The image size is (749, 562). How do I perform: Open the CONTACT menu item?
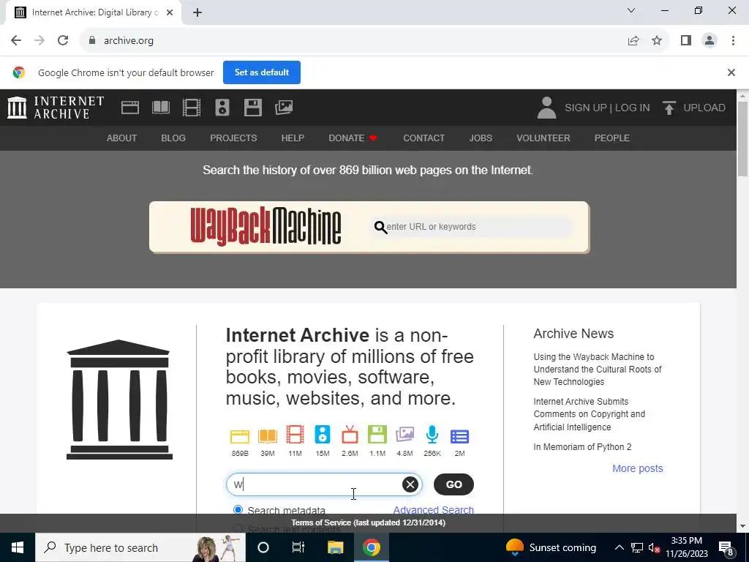[x=424, y=138]
